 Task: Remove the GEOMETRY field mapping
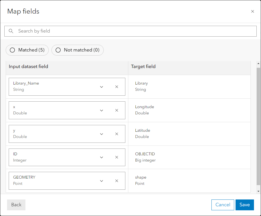click(x=117, y=181)
